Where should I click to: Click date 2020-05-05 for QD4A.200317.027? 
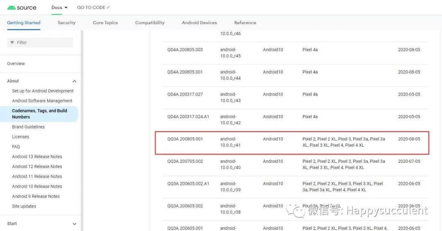(x=409, y=94)
